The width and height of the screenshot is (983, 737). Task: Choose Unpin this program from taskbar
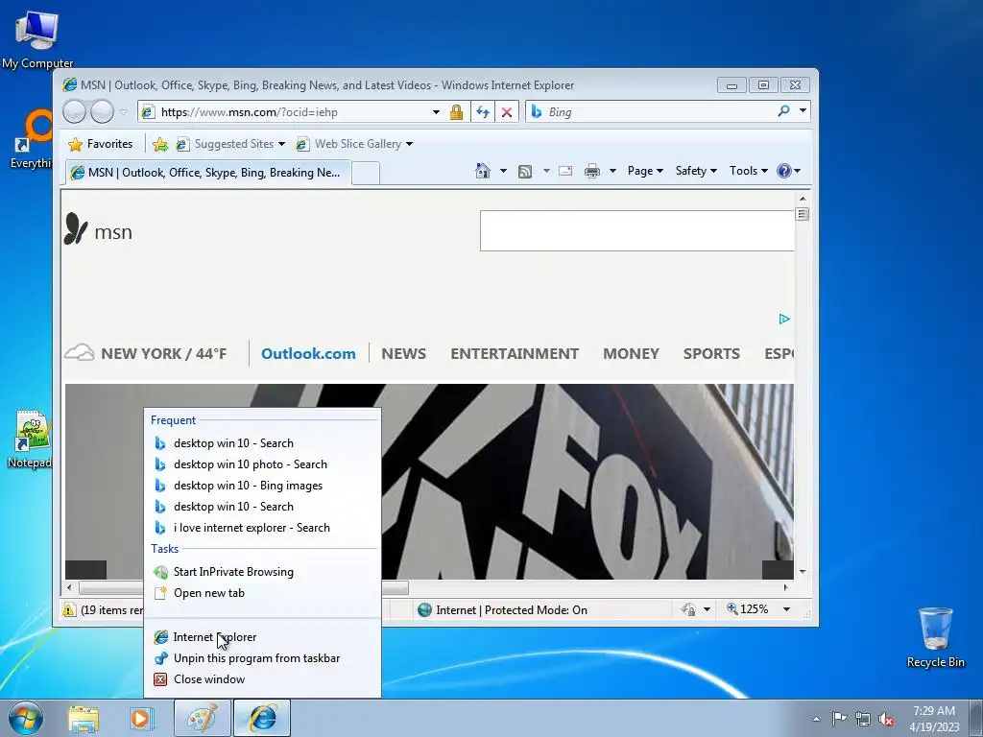click(262, 658)
